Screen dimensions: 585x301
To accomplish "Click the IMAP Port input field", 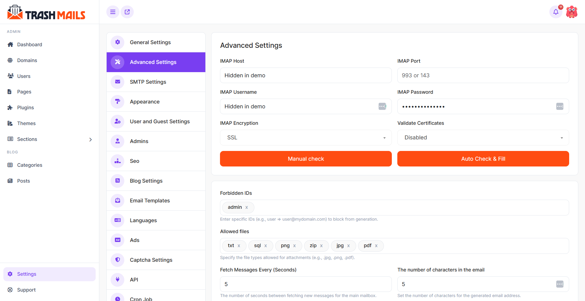I will tap(483, 75).
